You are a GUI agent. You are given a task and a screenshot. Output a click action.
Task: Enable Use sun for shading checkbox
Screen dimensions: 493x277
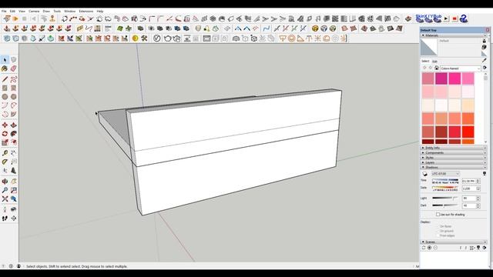pyautogui.click(x=438, y=215)
